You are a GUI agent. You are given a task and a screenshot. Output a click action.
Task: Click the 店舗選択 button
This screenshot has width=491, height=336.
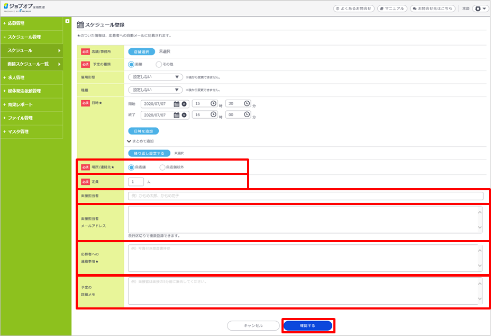[x=141, y=52]
